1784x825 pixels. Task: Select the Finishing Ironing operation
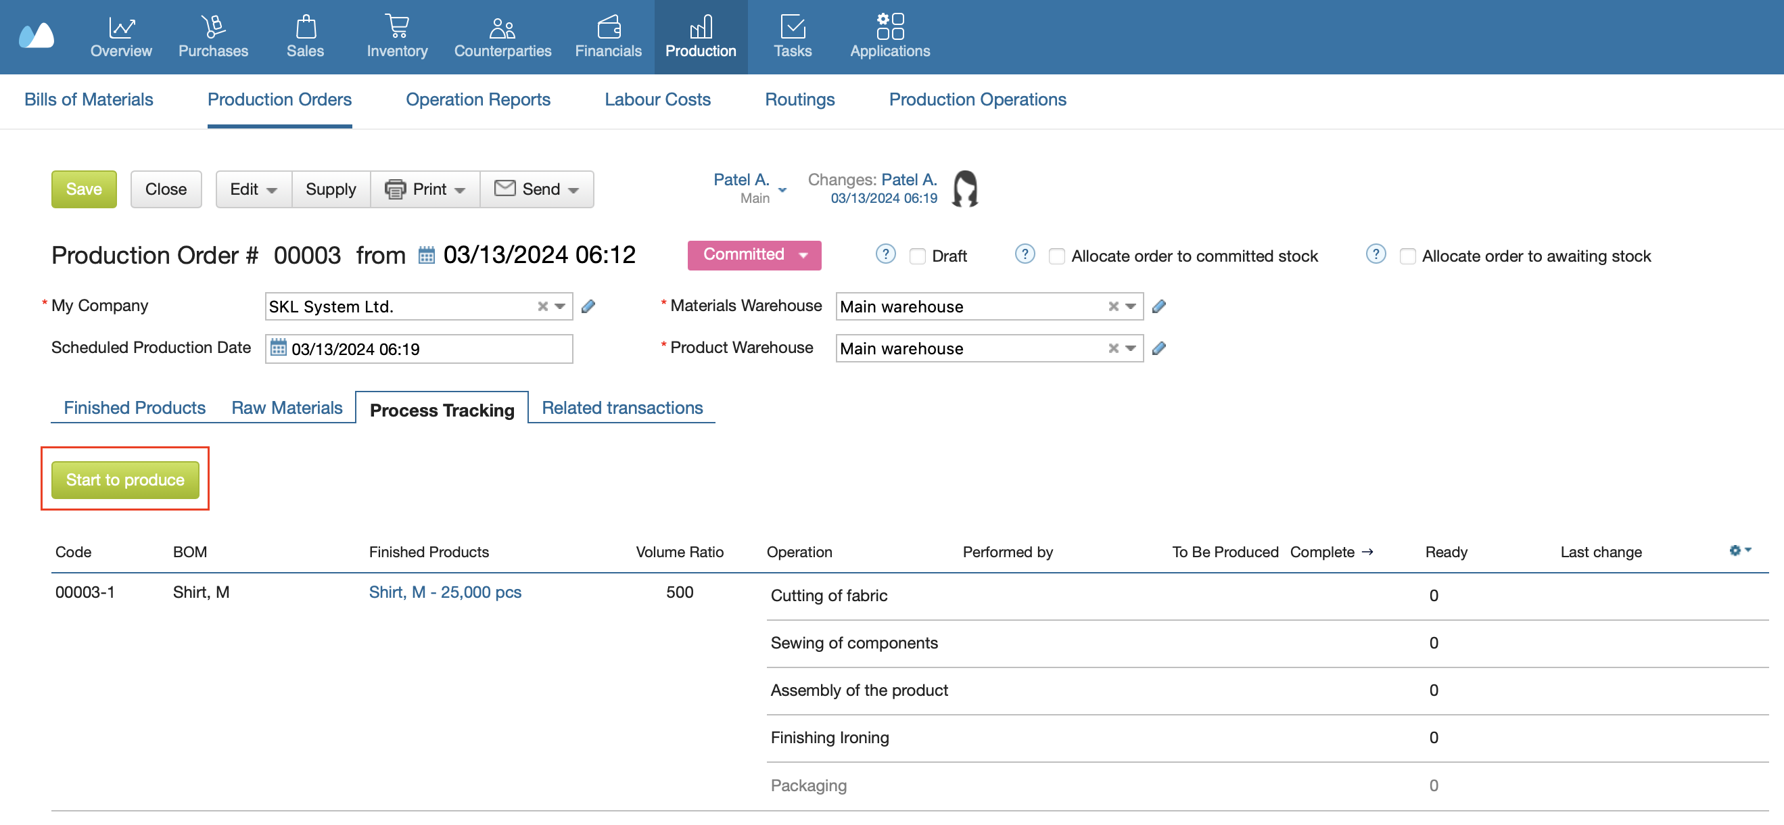click(830, 738)
